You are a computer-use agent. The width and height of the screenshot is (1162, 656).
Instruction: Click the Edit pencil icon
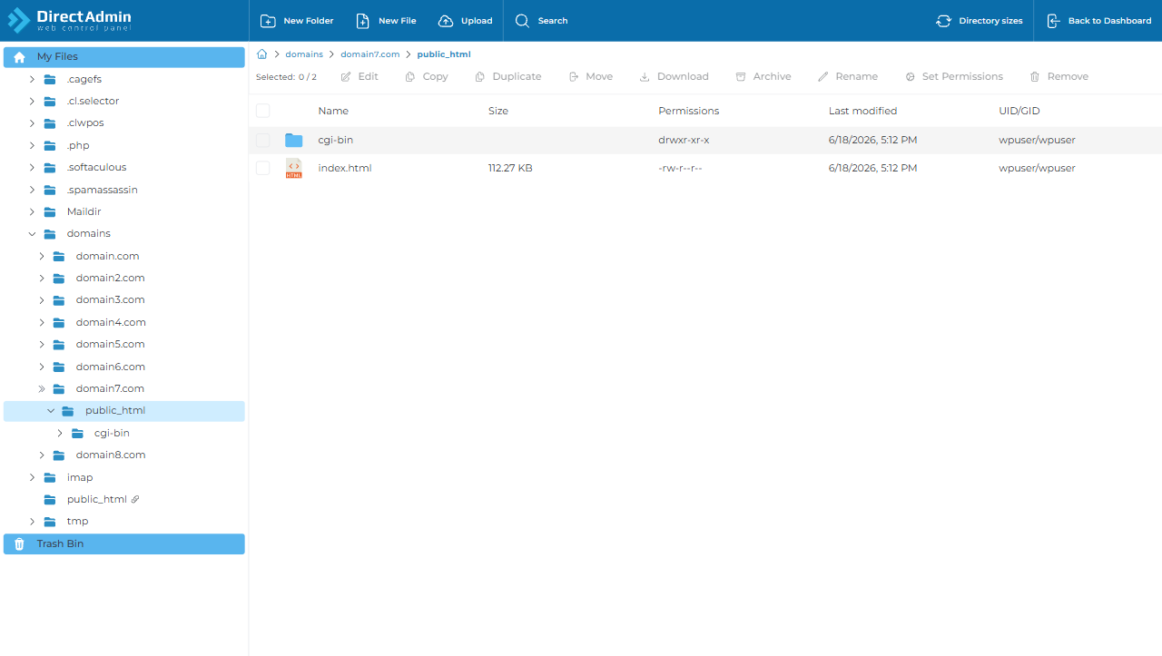[x=346, y=77]
